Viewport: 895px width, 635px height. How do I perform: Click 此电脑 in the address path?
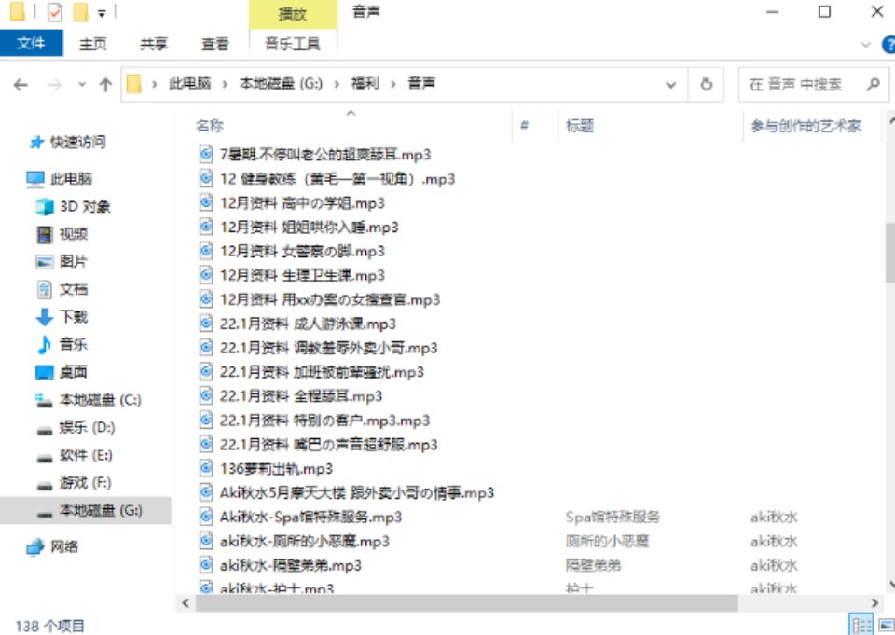(x=189, y=83)
